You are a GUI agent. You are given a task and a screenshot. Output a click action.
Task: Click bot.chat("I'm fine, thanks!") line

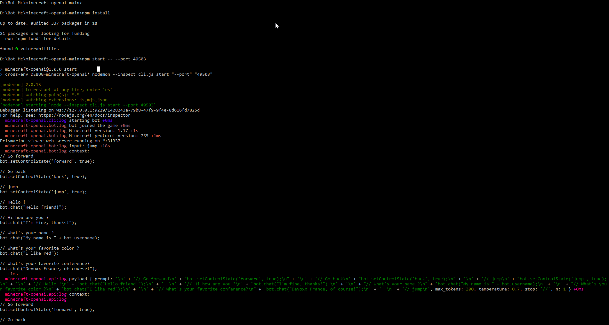click(38, 222)
